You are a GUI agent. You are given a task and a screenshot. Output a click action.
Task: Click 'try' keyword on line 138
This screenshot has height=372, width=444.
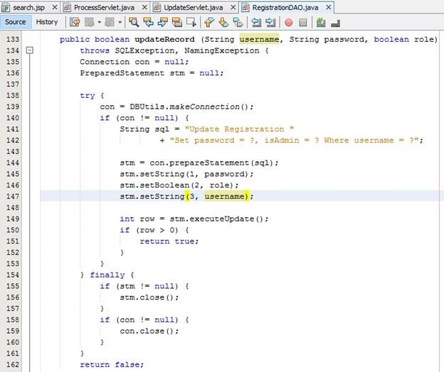point(88,95)
